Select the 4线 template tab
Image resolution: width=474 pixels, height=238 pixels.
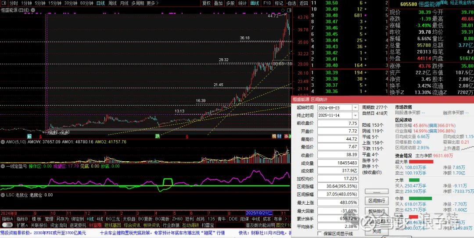pos(100,219)
